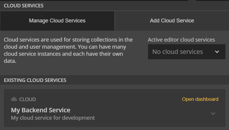
Task: Click the cloud icon beside CLOUD label
Action: 14,99
